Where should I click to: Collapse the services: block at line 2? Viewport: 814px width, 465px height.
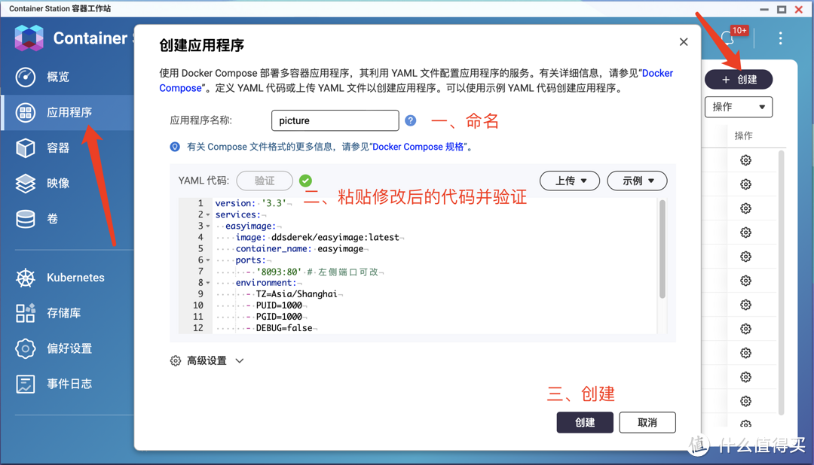pos(208,214)
